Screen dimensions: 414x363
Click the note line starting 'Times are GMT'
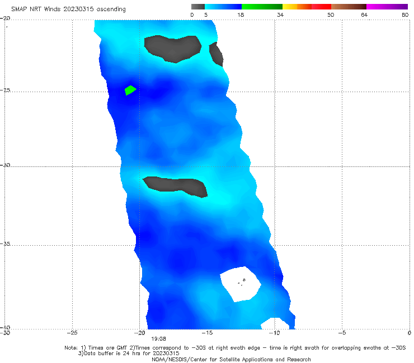pyautogui.click(x=235, y=348)
